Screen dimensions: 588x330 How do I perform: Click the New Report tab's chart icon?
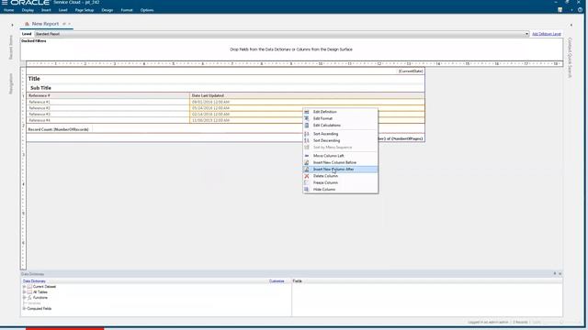(27, 24)
